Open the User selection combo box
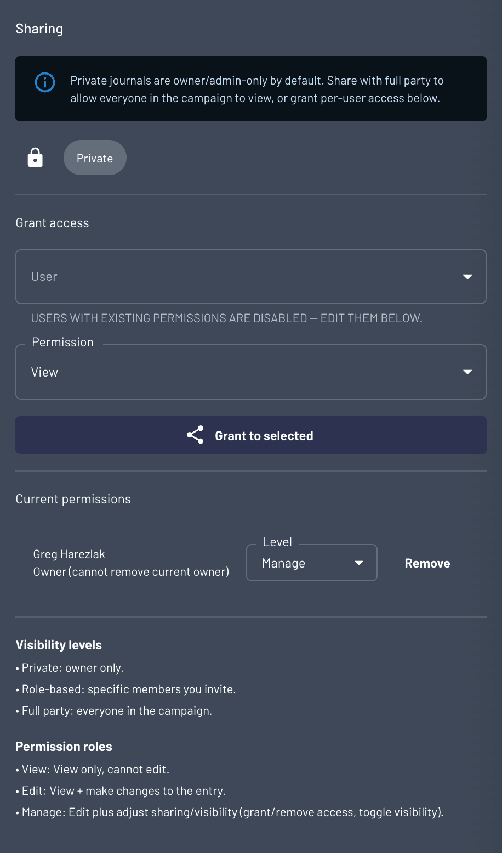This screenshot has height=853, width=502. click(x=241, y=277)
